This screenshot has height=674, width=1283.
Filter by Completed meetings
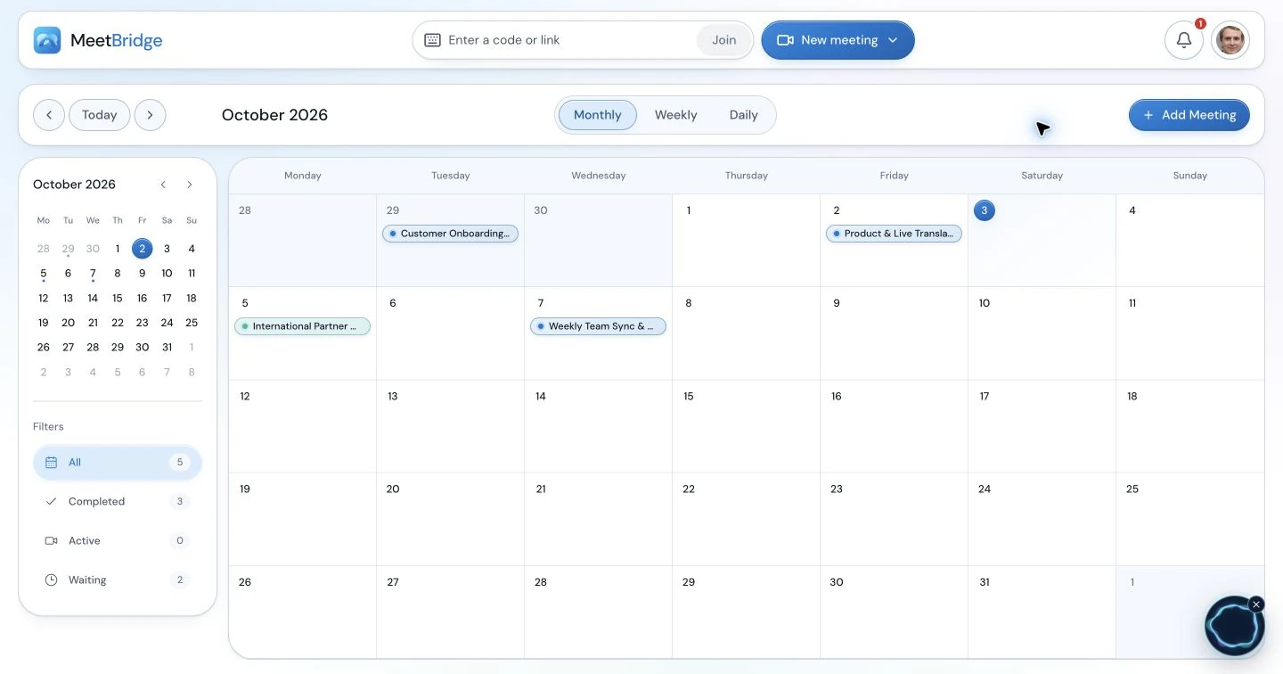point(118,502)
